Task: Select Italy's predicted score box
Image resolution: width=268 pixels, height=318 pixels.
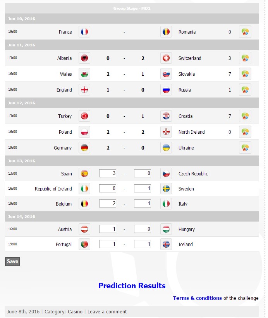Action: [143, 204]
